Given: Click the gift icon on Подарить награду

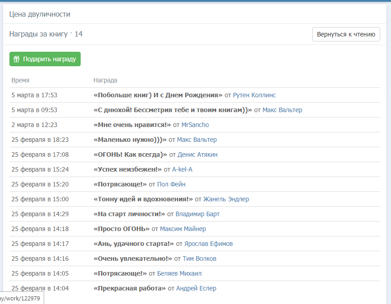Looking at the screenshot, I should (x=16, y=59).
